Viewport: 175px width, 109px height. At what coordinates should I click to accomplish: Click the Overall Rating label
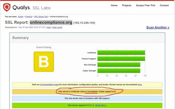tap(44, 47)
